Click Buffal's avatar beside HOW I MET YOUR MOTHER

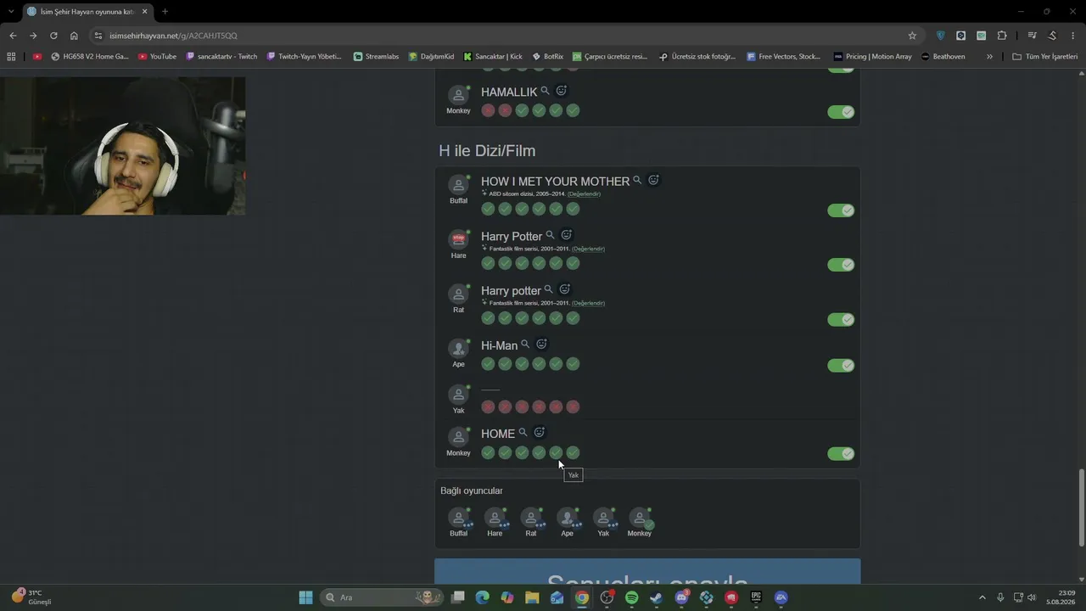458,185
